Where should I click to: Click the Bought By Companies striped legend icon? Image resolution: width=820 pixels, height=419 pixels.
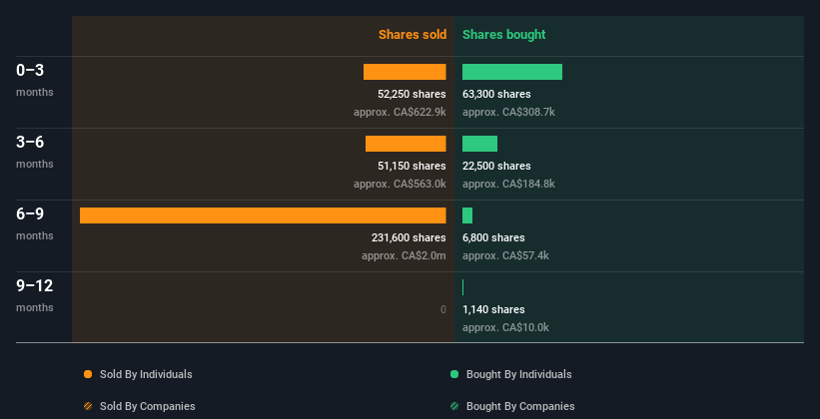pyautogui.click(x=454, y=406)
